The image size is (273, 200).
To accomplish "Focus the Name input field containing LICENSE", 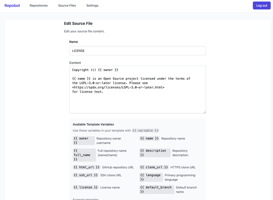I will (x=137, y=51).
